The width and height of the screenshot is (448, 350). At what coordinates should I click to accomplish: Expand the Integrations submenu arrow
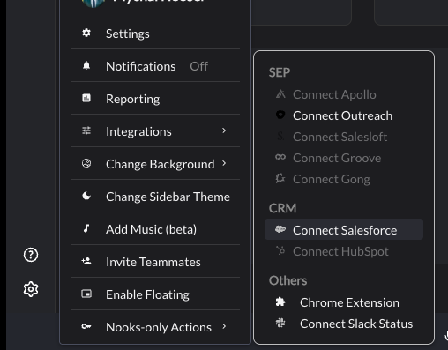(224, 130)
